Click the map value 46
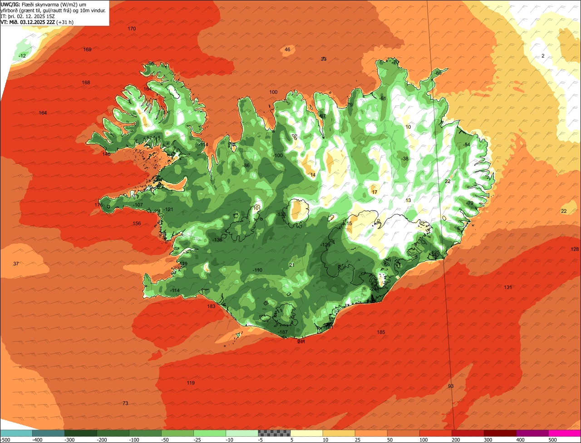Screen dimensions: 581x443 287,49
